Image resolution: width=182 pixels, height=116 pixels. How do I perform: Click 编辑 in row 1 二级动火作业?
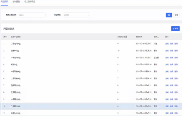[171, 44]
